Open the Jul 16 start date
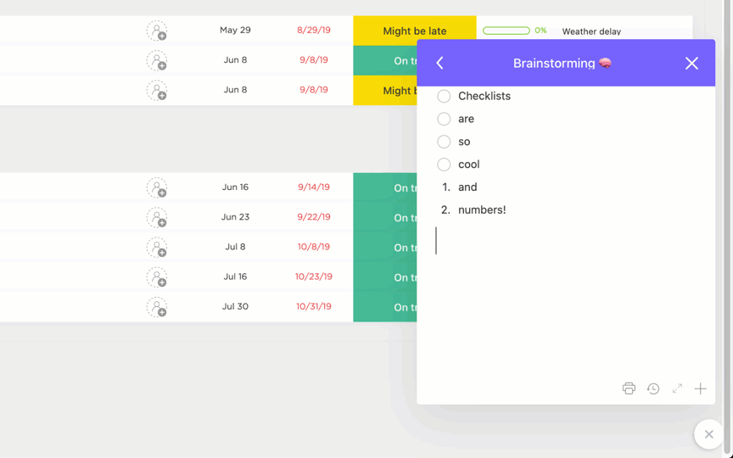The image size is (733, 458). [235, 276]
